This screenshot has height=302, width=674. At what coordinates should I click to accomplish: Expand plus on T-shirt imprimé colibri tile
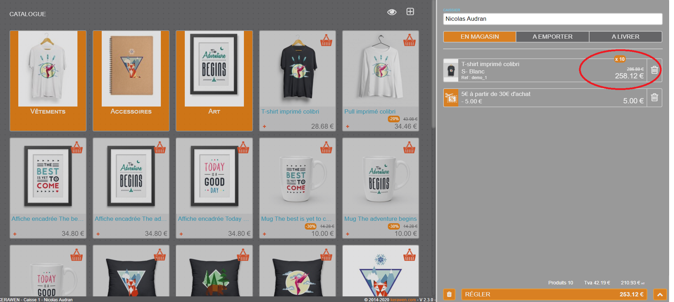tap(264, 127)
